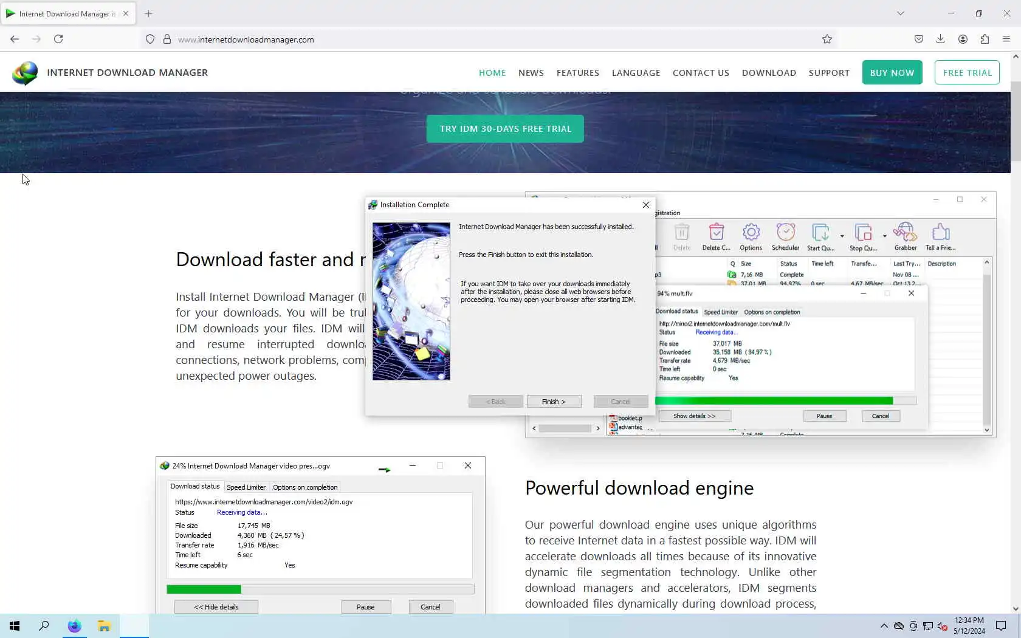Open the Firefox extensions icon
This screenshot has height=638, width=1021.
tap(985, 39)
